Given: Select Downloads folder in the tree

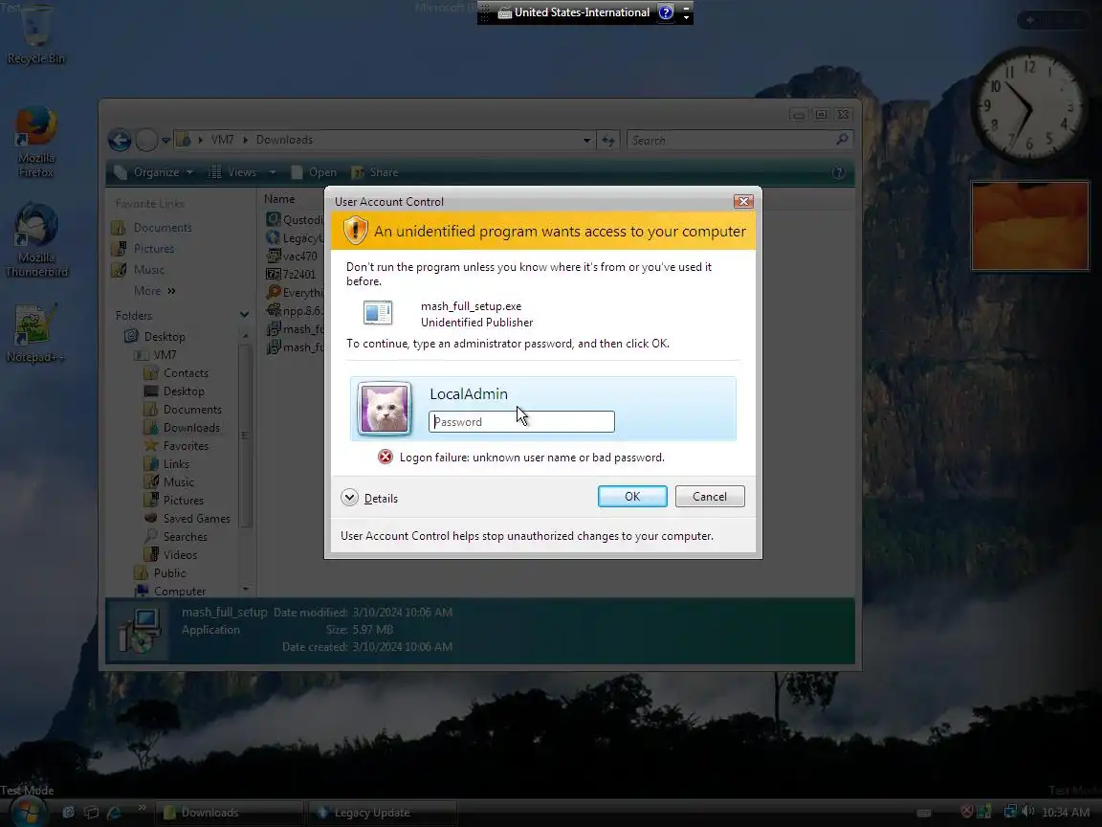Looking at the screenshot, I should [182, 428].
